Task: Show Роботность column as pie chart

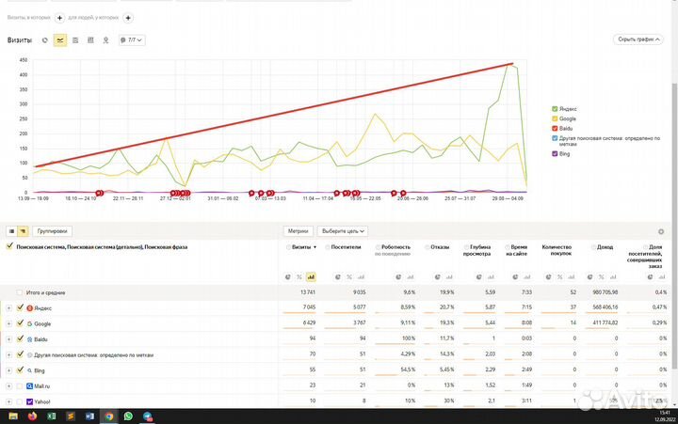Action: [398, 276]
